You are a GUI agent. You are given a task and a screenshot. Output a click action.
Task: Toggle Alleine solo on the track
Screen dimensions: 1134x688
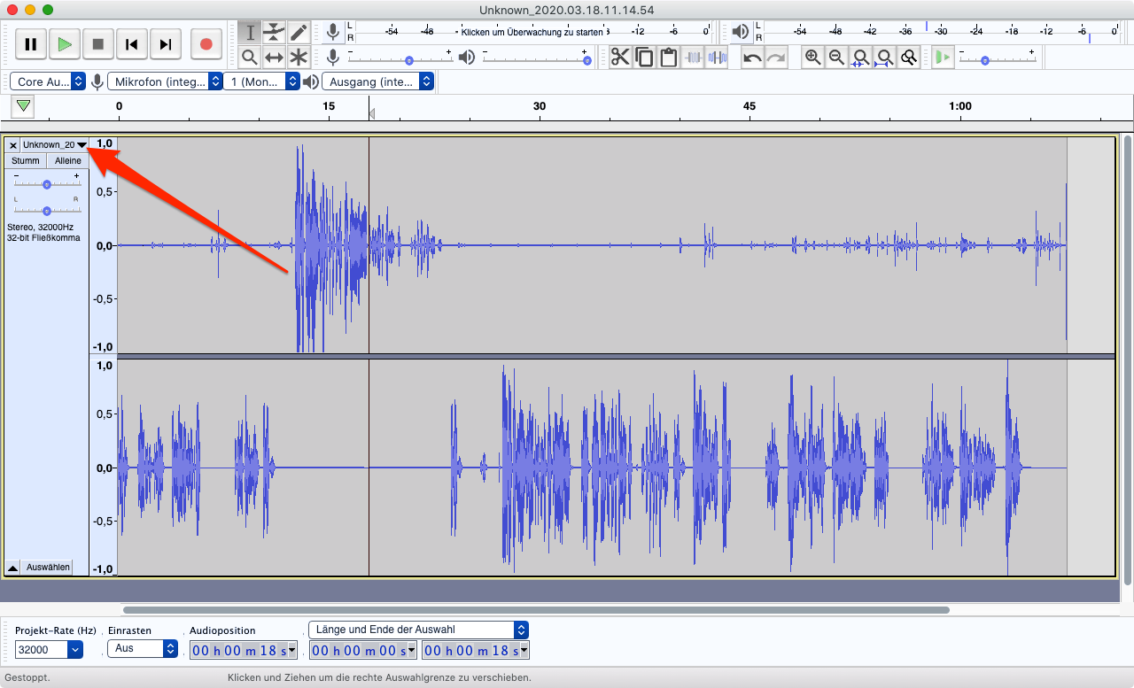coord(68,160)
